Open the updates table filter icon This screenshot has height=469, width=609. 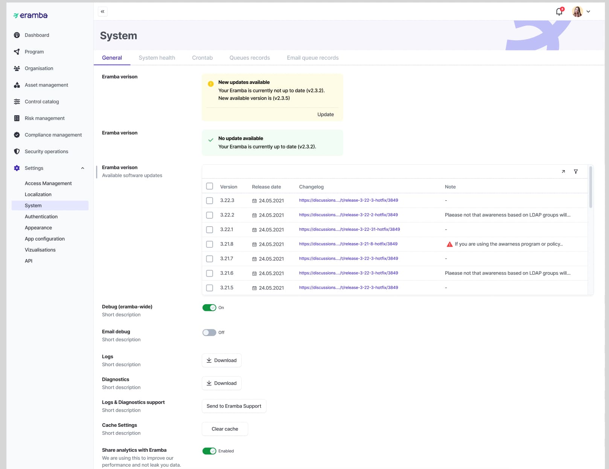click(576, 172)
